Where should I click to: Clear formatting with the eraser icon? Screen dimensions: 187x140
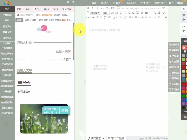tap(155, 13)
